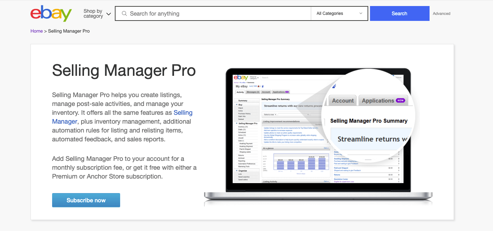Click the laptop screenshot image
Viewport: 493px width, 231px height.
pyautogui.click(x=318, y=136)
